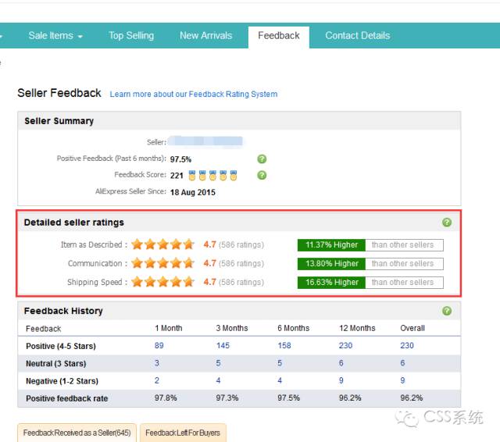
Task: Select Feedback Received as a Seller tab
Action: pos(77,433)
